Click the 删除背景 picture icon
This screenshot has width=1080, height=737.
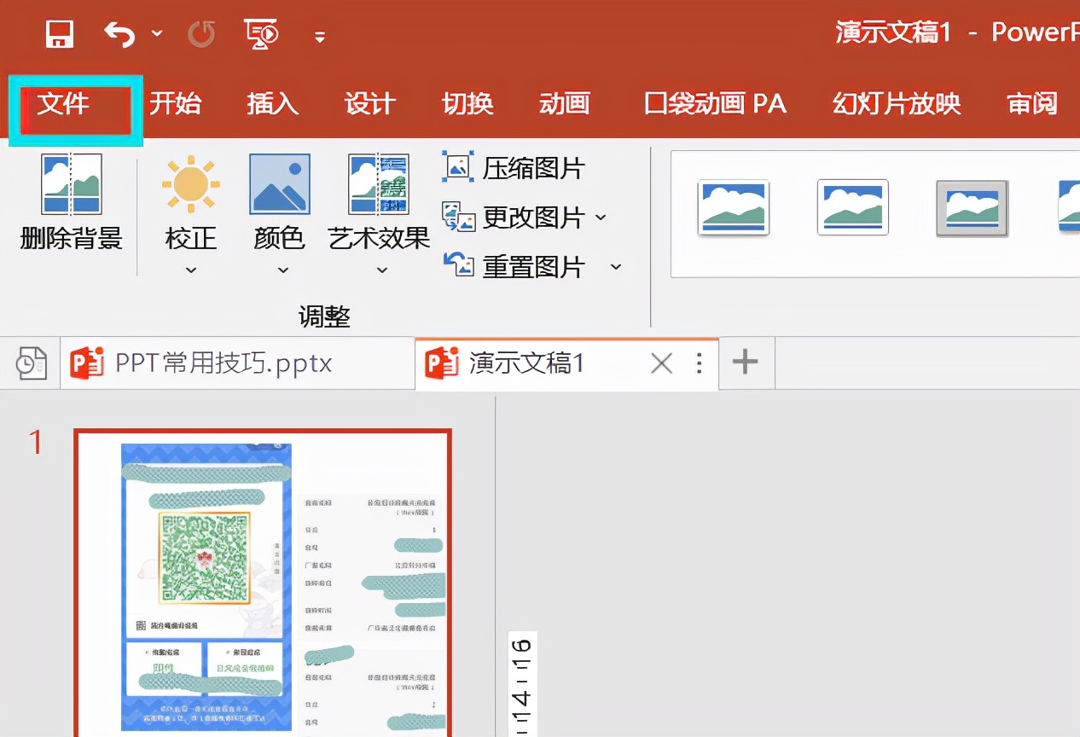(x=72, y=184)
